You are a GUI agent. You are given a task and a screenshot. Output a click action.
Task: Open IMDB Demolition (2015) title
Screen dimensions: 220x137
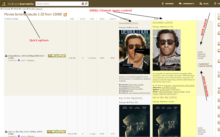163,23
